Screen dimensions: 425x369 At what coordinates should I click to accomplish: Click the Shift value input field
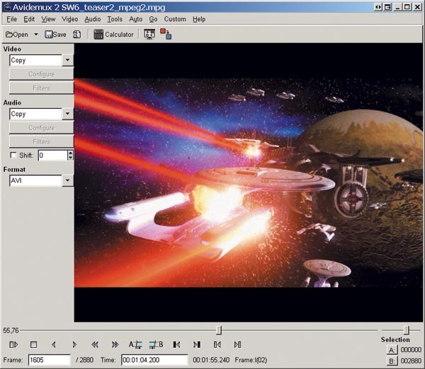point(52,156)
